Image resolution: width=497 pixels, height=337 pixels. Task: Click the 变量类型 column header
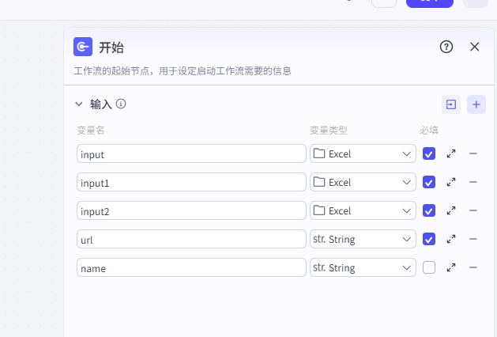(x=329, y=130)
